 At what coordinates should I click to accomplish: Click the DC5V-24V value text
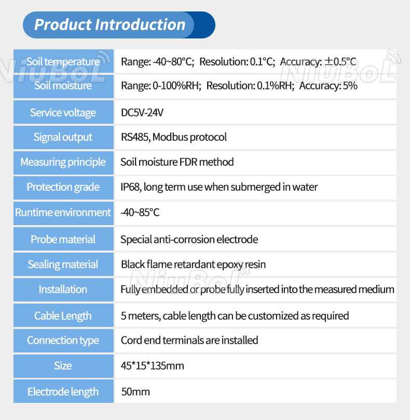click(142, 113)
